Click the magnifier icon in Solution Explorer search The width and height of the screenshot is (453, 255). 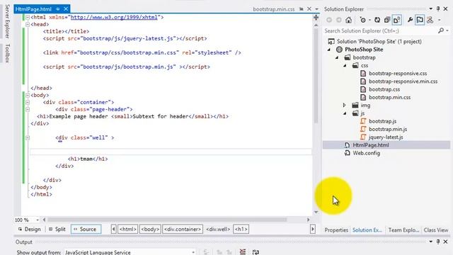[x=441, y=30]
